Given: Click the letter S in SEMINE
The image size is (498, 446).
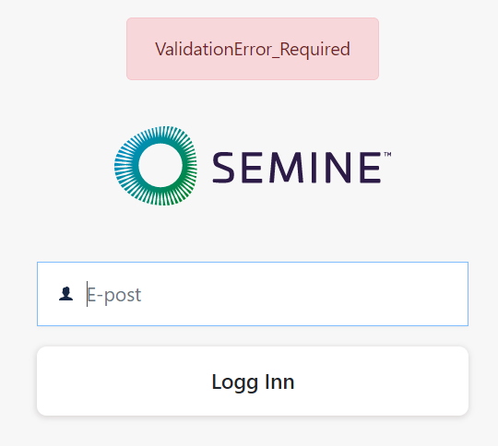Looking at the screenshot, I should point(223,168).
